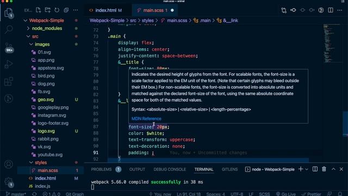Image resolution: width=348 pixels, height=196 pixels.
Task: Open rabbit.png in the file tree
Action: (x=48, y=139)
